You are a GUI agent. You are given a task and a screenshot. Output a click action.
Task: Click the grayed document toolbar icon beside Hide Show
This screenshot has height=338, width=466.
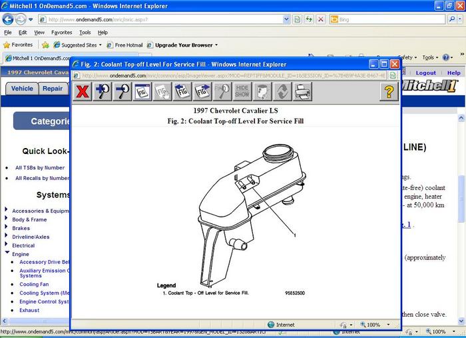(x=262, y=91)
